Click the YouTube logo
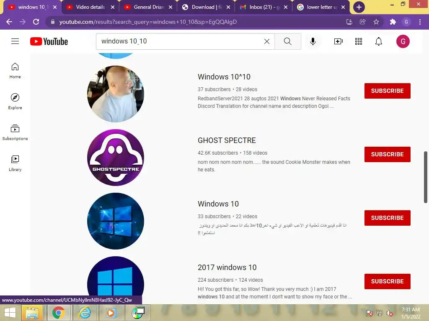This screenshot has height=321, width=429. point(49,41)
